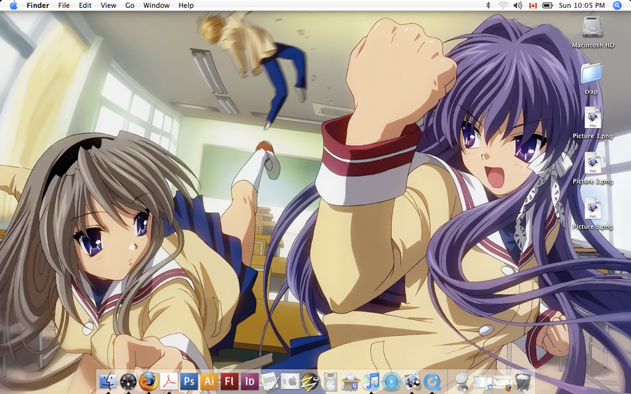This screenshot has height=394, width=631.
Task: Open iTunes from the dock
Action: [371, 382]
